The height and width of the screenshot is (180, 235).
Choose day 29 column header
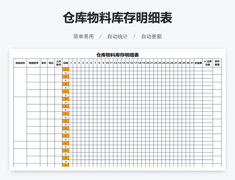click(x=184, y=63)
